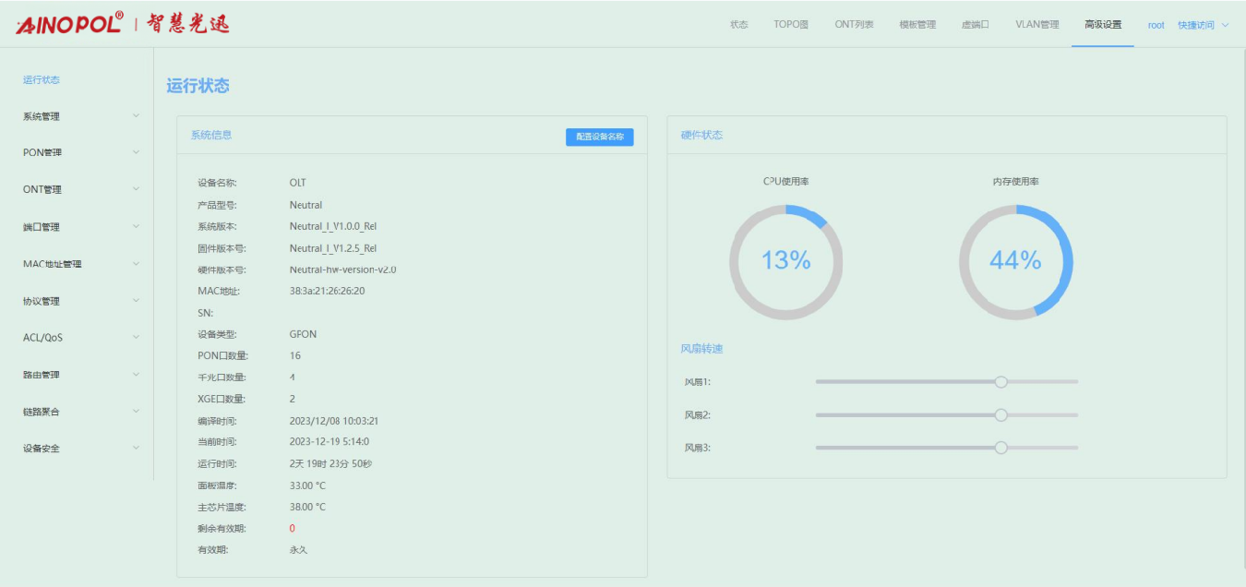The height and width of the screenshot is (587, 1246).
Task: Click the chevron beside 设备安全
Action: pos(137,449)
